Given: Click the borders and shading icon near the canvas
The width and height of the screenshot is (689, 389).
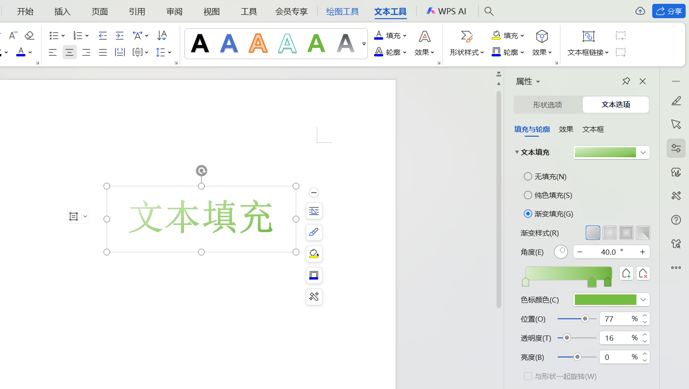Looking at the screenshot, I should pos(313,275).
